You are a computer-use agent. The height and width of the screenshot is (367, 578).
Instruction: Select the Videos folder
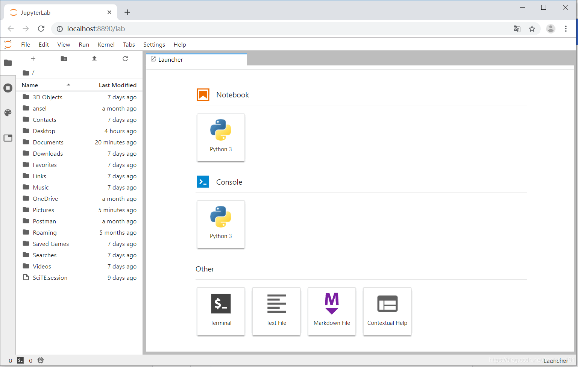point(79,266)
